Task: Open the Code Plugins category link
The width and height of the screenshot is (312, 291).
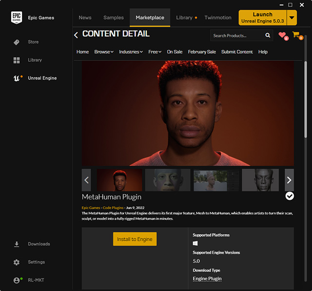Action: click(113, 208)
